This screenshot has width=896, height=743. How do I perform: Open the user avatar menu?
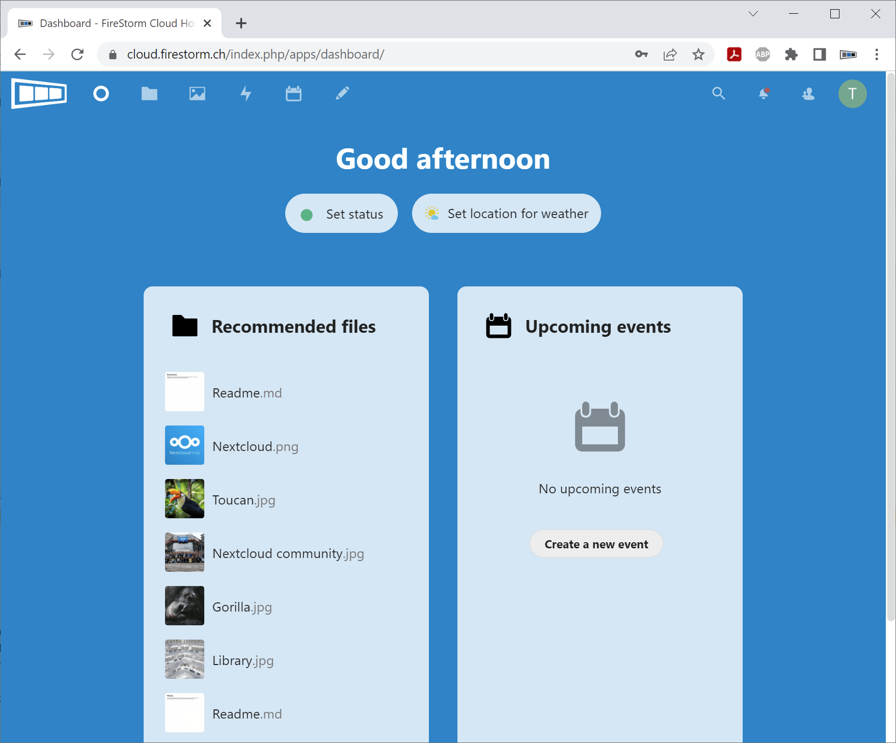[x=852, y=94]
